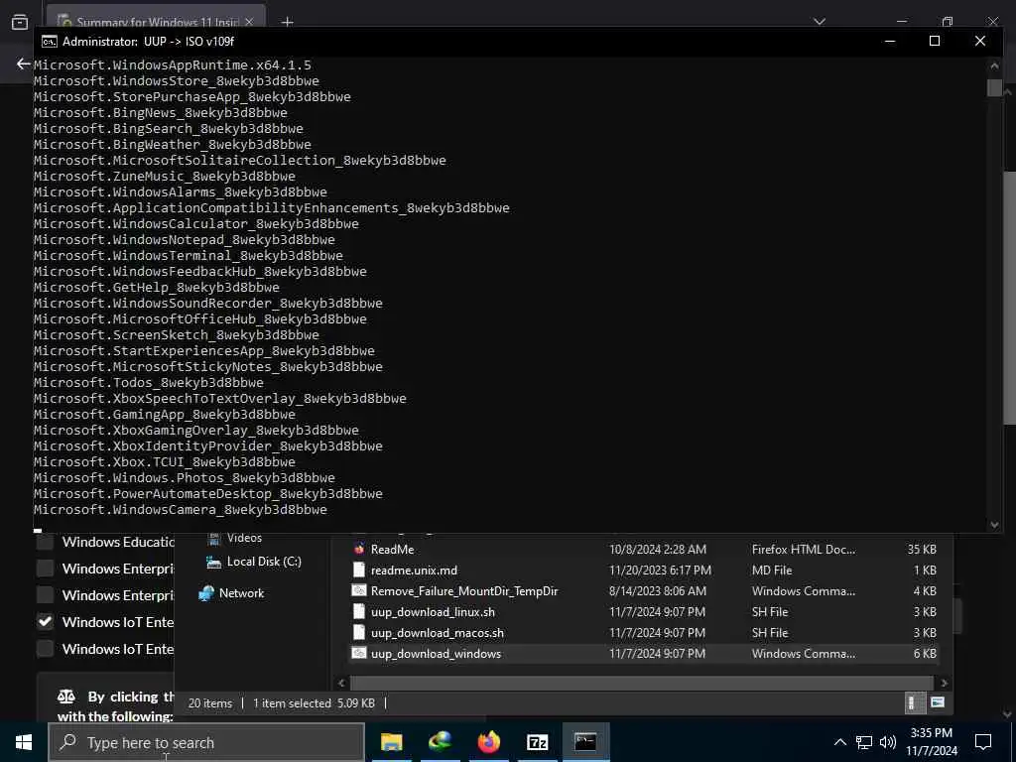Click the Explorer horizontal scrollbar track
Screen dimensions: 1016x762
(642, 683)
